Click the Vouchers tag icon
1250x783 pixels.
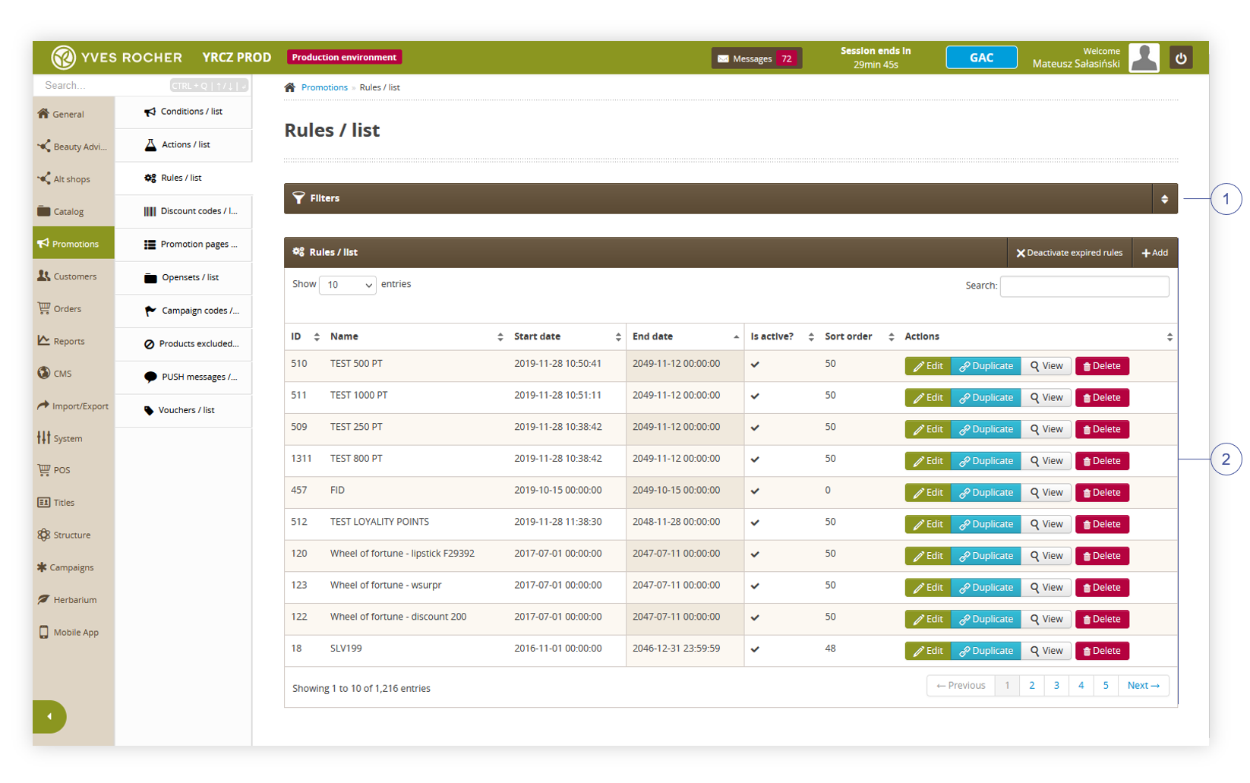[x=149, y=410]
